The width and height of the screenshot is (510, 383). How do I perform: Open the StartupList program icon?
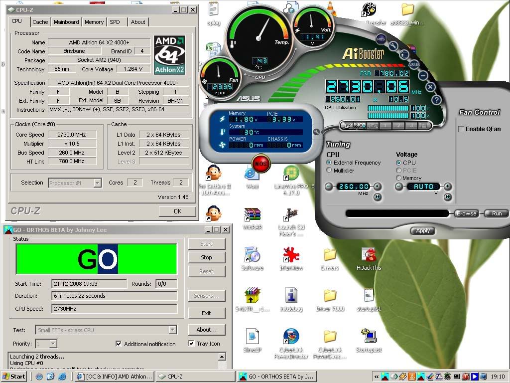(369, 341)
